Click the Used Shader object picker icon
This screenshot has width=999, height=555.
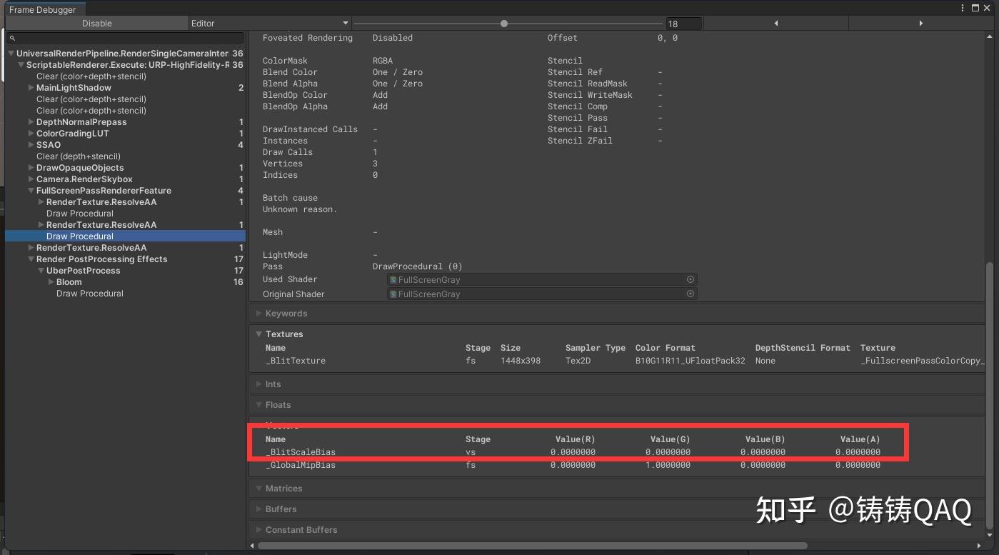tap(691, 280)
